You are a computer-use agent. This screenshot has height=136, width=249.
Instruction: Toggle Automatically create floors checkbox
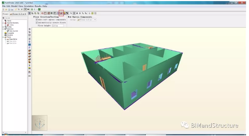tap(37, 22)
